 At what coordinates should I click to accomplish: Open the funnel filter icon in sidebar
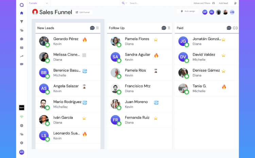click(22, 22)
